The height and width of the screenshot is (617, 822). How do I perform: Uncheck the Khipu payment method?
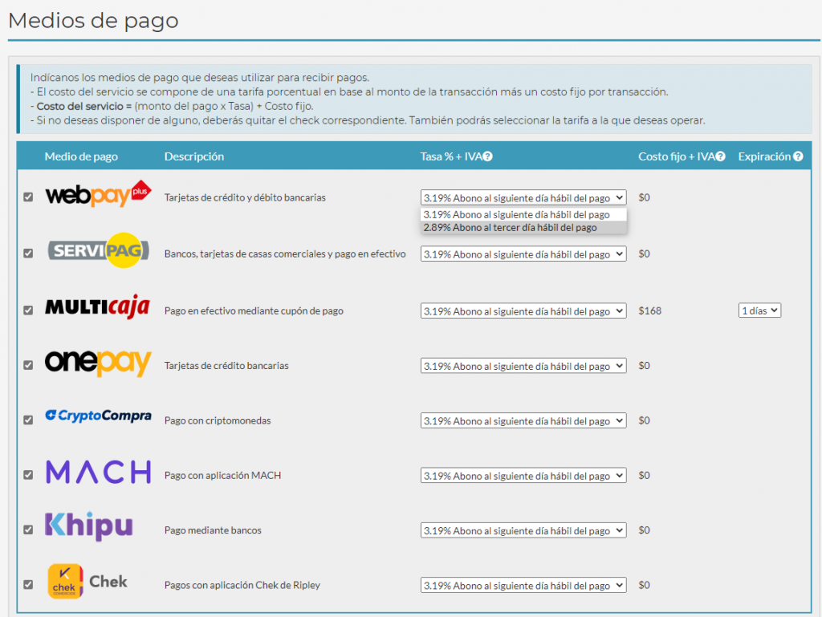(x=28, y=530)
